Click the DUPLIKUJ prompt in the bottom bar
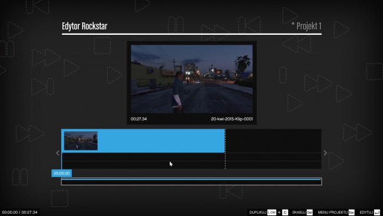Image resolution: width=383 pixels, height=216 pixels. click(x=257, y=212)
